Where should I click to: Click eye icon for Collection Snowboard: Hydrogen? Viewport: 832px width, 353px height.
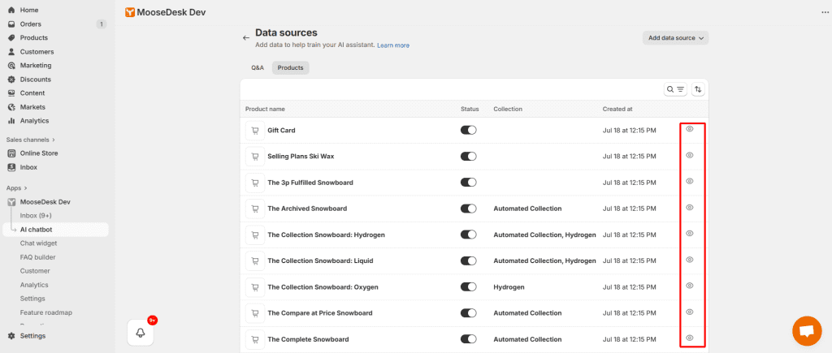[x=690, y=233]
